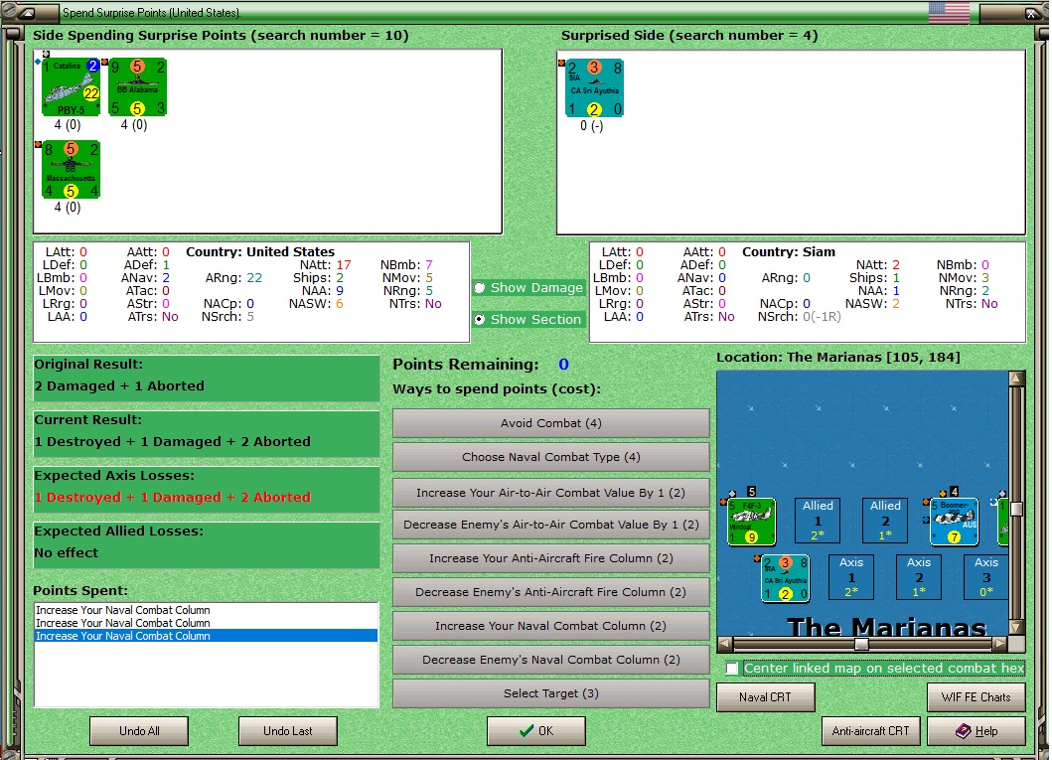This screenshot has width=1052, height=760.
Task: Click the Allied 2 sea box
Action: pyautogui.click(x=885, y=520)
